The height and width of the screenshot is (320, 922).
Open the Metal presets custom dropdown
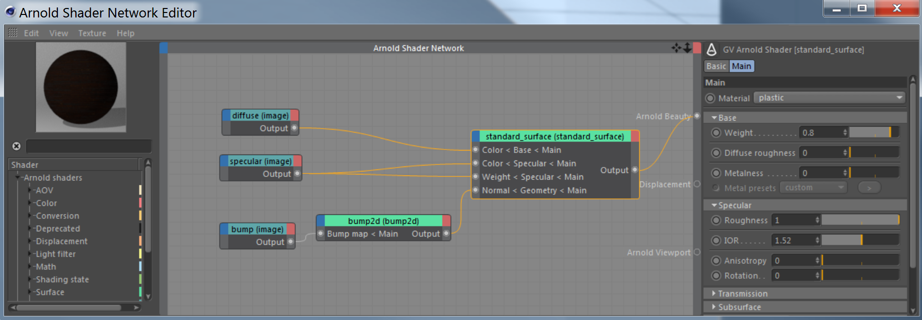[x=814, y=187]
